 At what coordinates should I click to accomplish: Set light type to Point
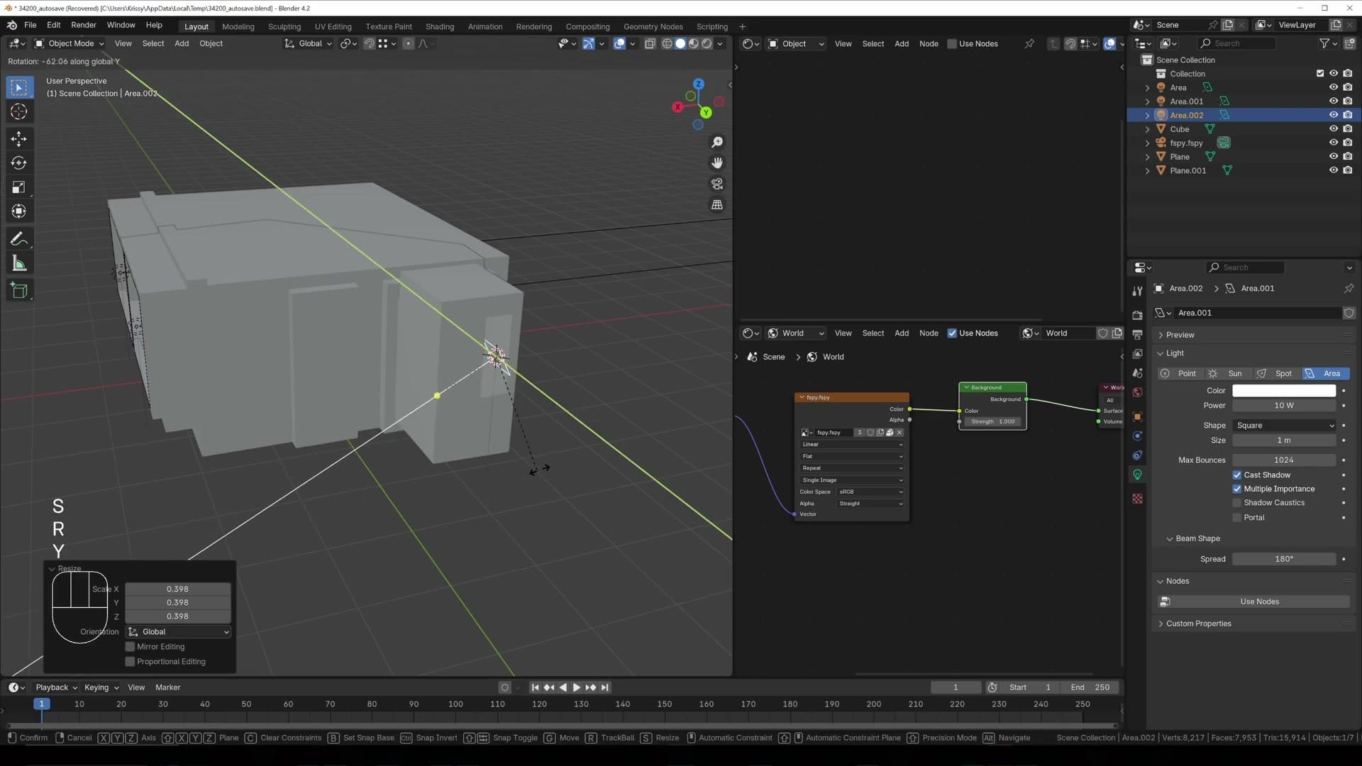click(x=1180, y=374)
